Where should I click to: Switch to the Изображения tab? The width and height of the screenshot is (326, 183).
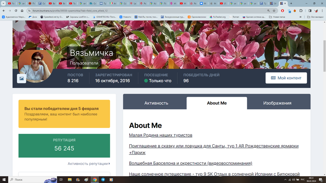point(277,103)
